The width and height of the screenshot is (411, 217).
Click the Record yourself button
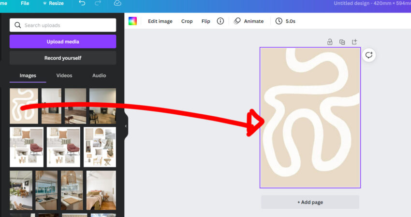click(63, 58)
